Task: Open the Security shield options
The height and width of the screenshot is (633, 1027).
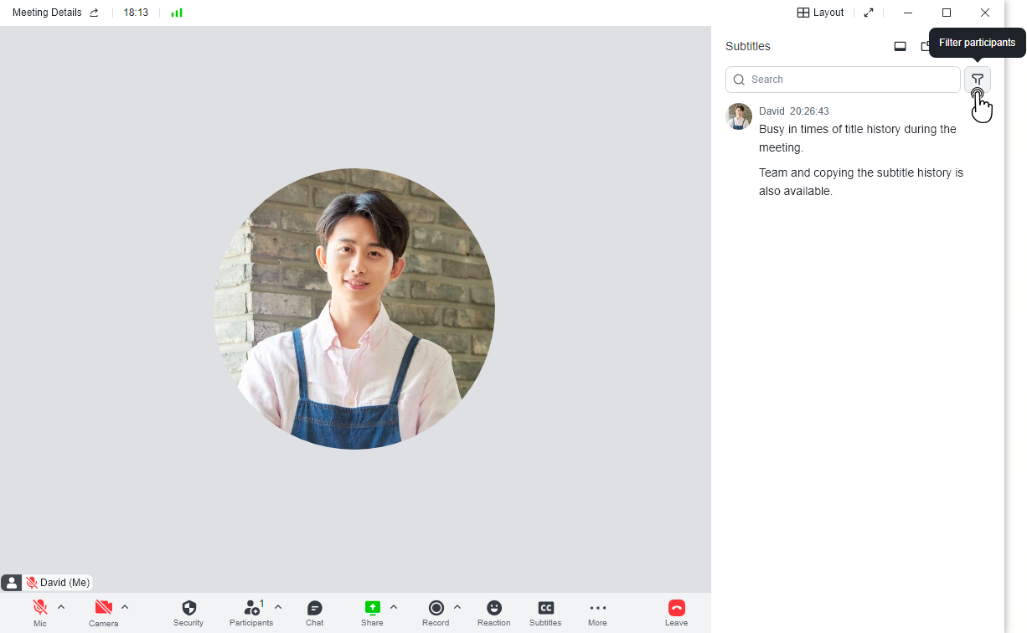Action: (188, 609)
